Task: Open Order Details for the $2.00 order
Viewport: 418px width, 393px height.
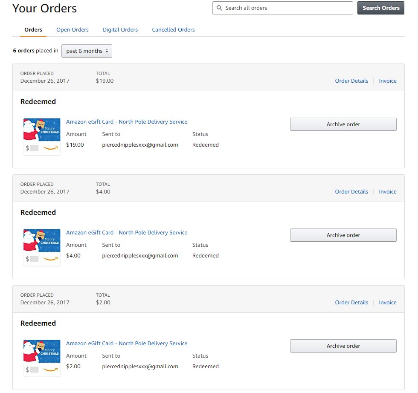Action: [351, 302]
